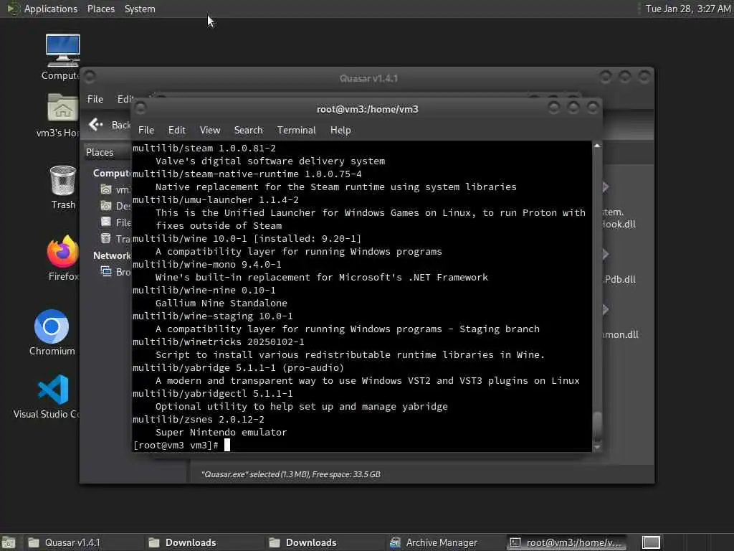
Task: Open the terminal Edit menu
Action: [x=176, y=130]
